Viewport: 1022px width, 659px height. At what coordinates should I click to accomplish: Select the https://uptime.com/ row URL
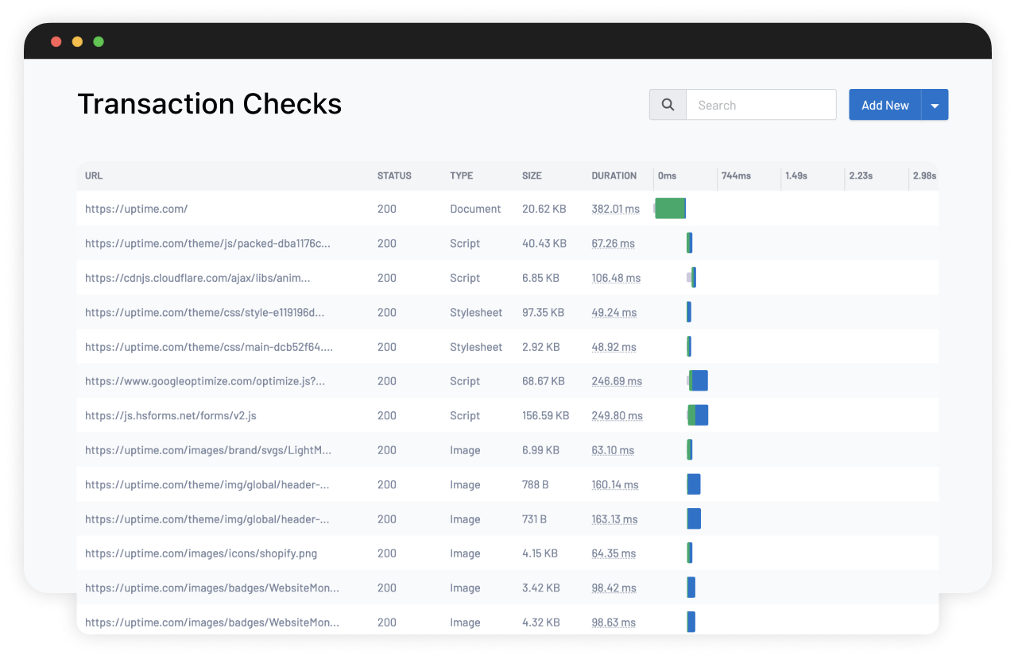click(x=136, y=209)
